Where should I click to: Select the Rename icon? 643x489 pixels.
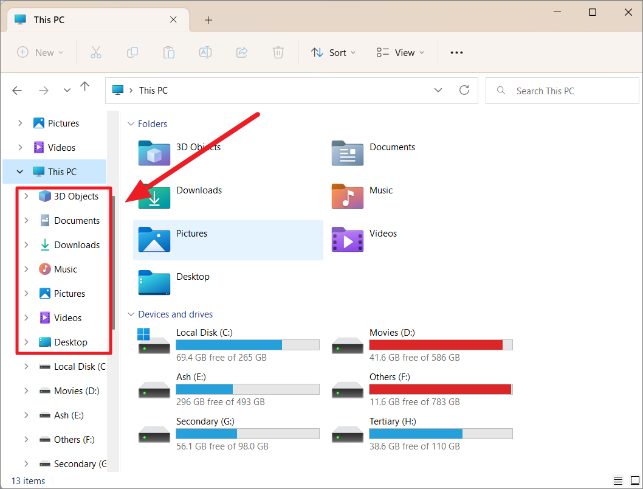click(205, 52)
